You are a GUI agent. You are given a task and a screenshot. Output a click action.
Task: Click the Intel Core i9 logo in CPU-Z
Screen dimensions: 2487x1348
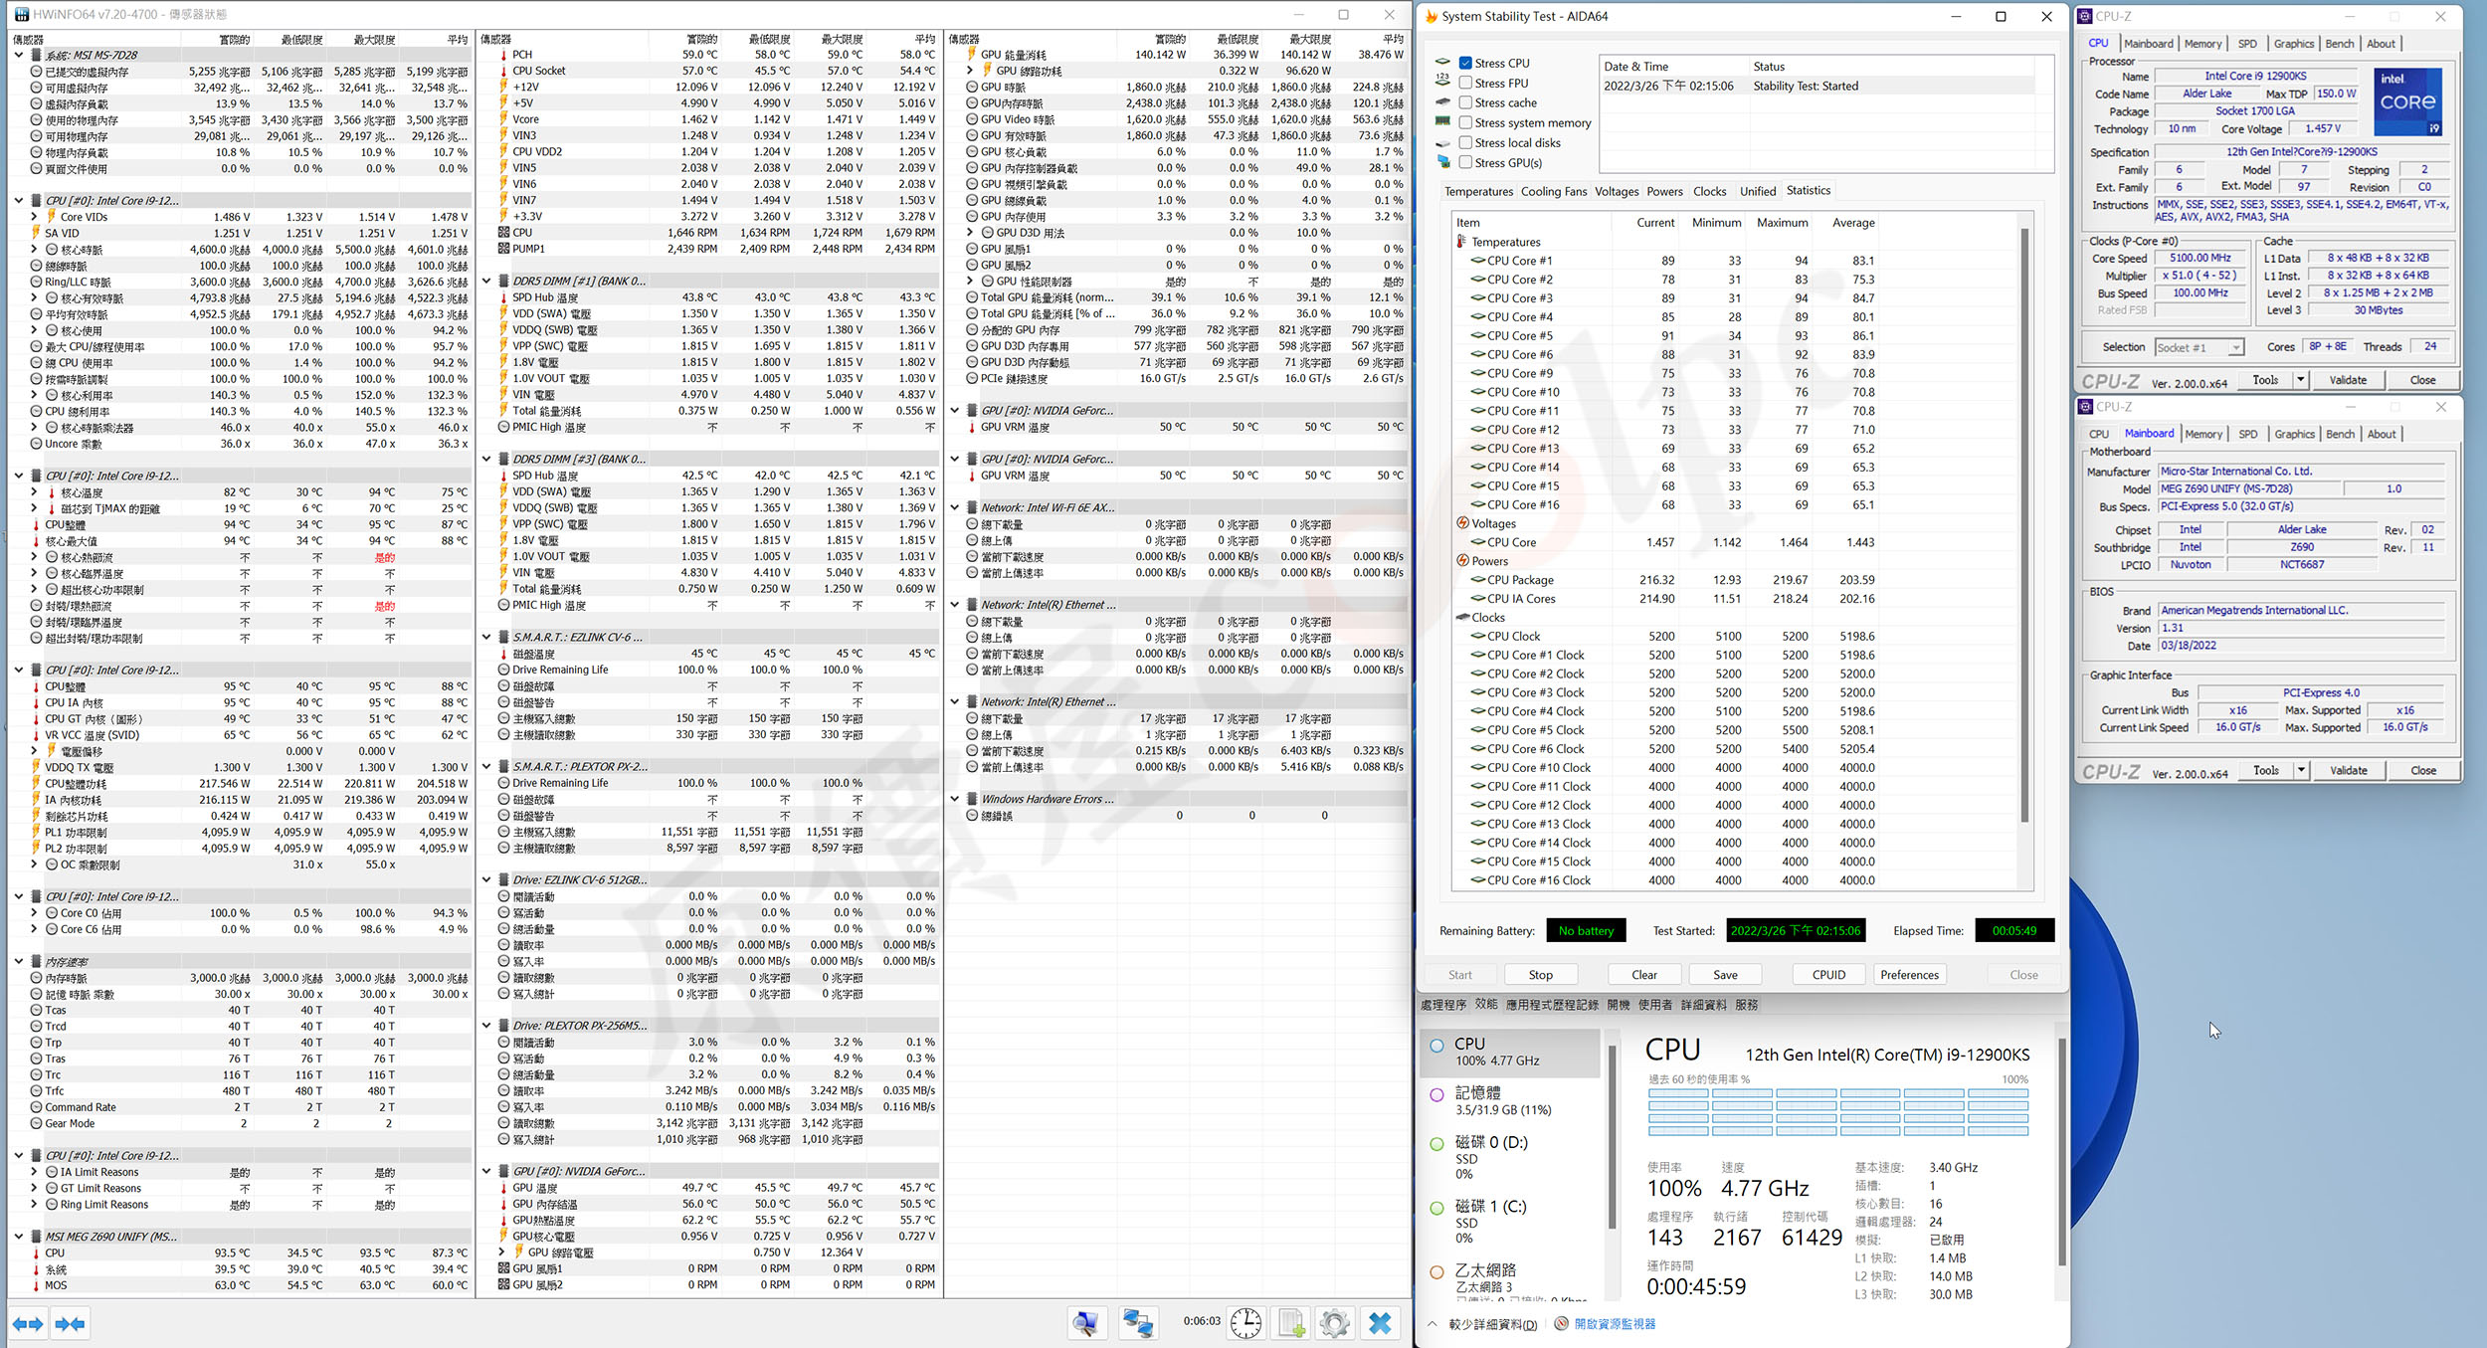[x=2407, y=101]
